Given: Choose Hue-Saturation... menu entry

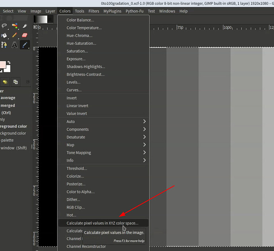Looking at the screenshot, I should (x=104, y=43).
